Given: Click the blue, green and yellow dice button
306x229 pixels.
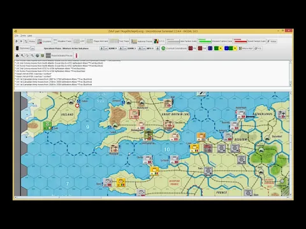Looking at the screenshot, I should [231, 48].
